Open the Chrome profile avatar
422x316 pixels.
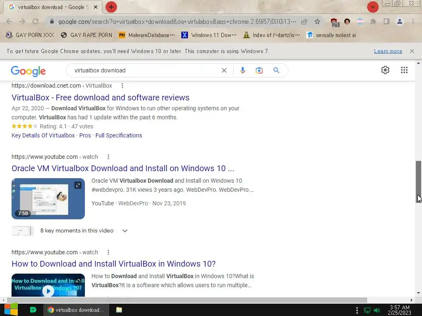point(400,21)
